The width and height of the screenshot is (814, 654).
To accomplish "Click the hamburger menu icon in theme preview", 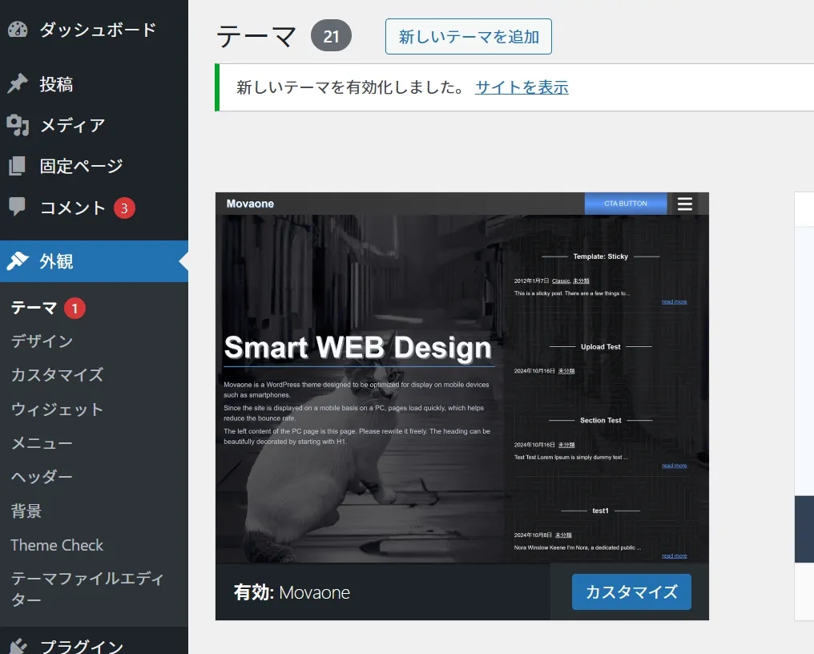I will tap(684, 204).
